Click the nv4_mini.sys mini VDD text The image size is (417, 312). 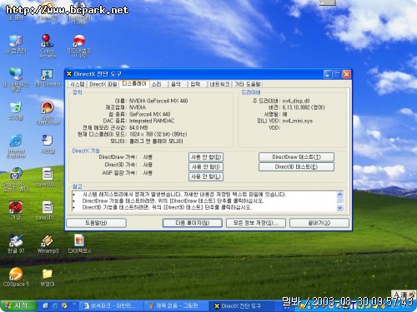(298, 121)
